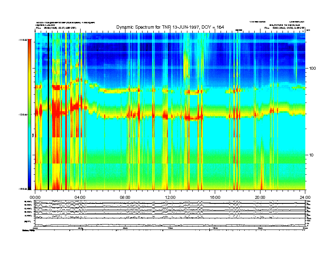
Task: Click the 16:00 time axis label
Action: coord(215,198)
